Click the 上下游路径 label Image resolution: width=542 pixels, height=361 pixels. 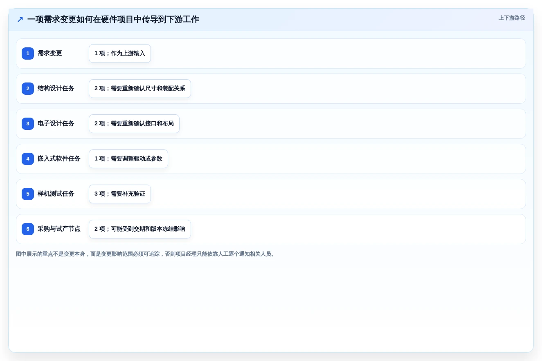512,18
